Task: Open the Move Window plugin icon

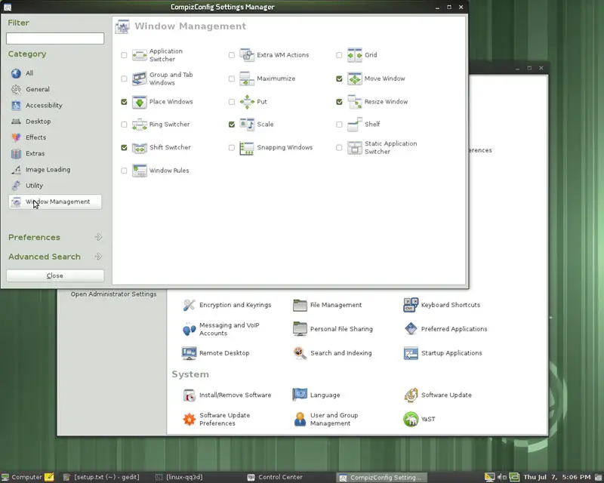Action: tap(354, 78)
